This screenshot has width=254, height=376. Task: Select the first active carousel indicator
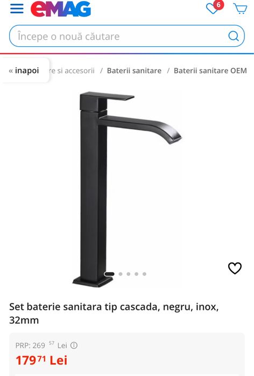[109, 274]
